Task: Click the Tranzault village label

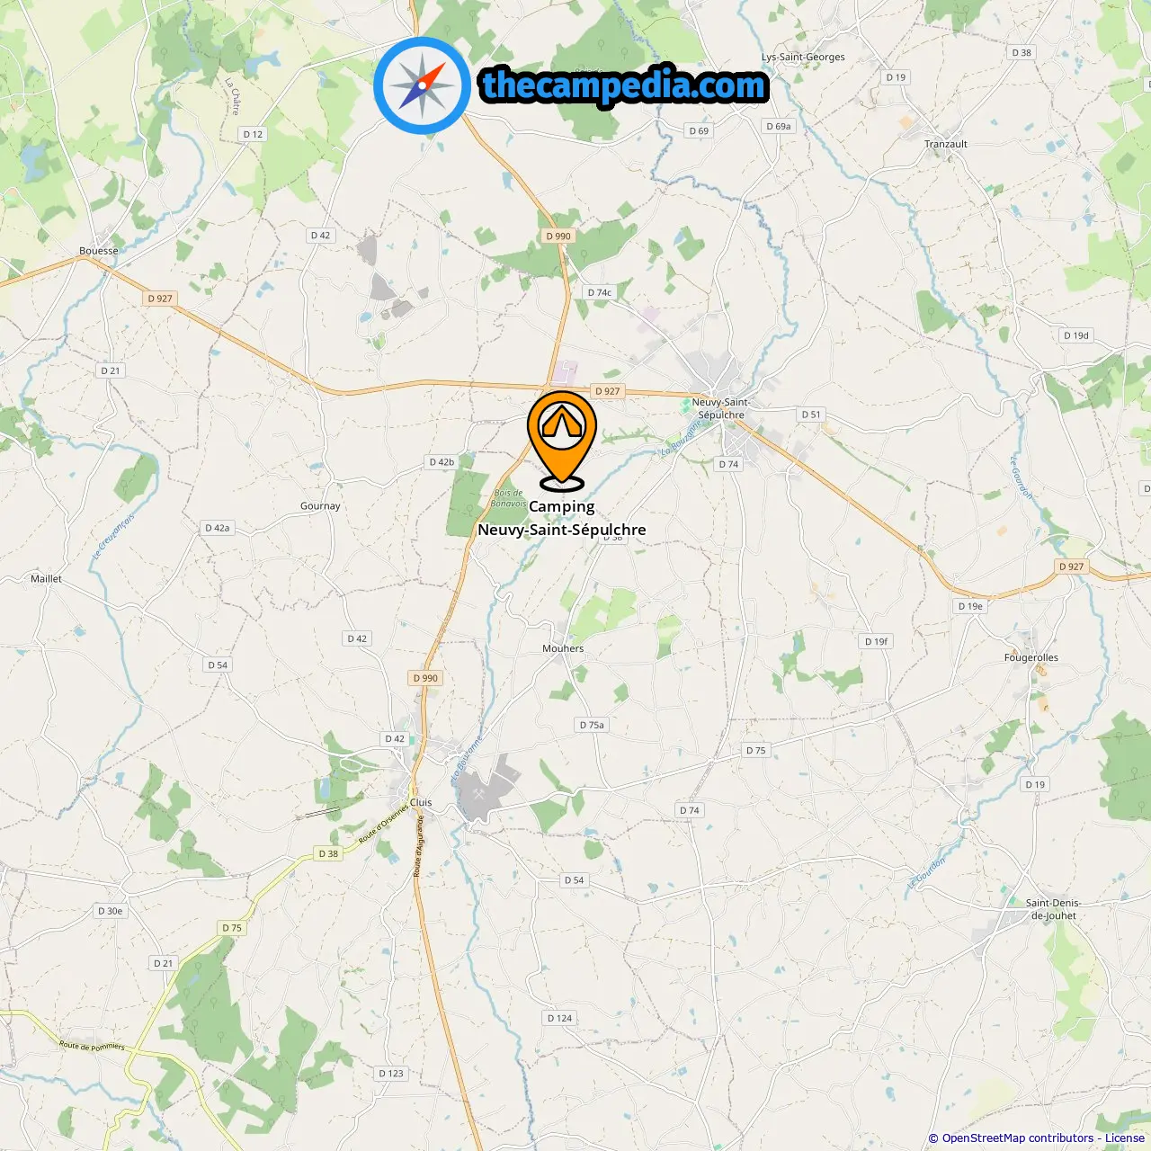Action: pyautogui.click(x=946, y=144)
